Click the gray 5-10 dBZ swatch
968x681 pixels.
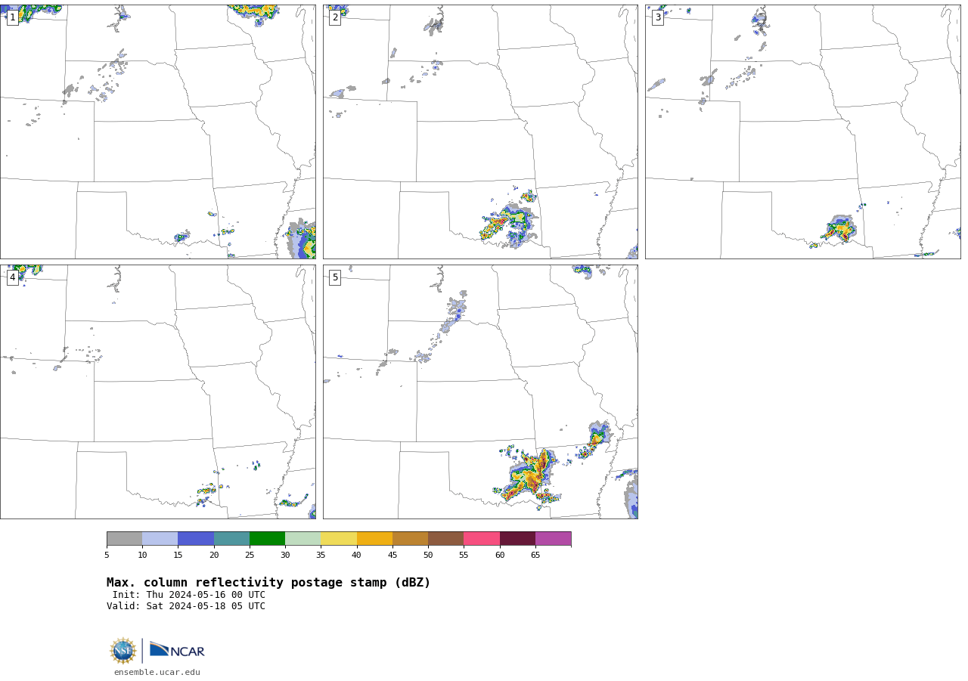click(124, 539)
